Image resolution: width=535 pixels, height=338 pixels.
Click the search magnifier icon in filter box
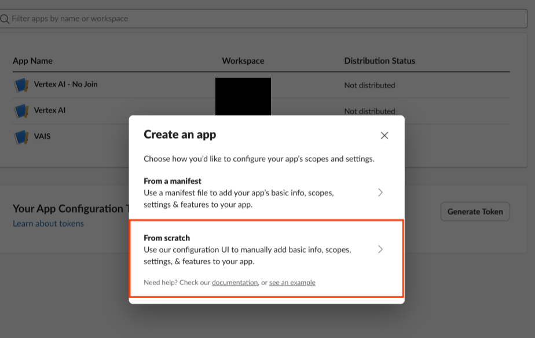[5, 19]
